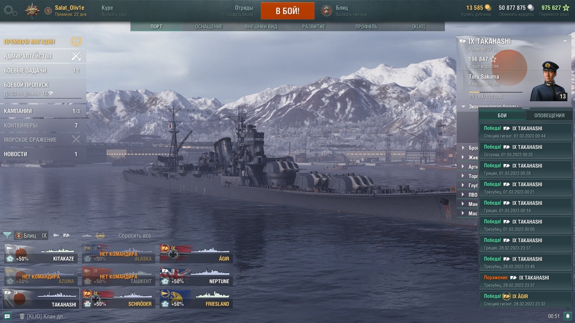Expand the ПВО parameters section

pos(469,195)
